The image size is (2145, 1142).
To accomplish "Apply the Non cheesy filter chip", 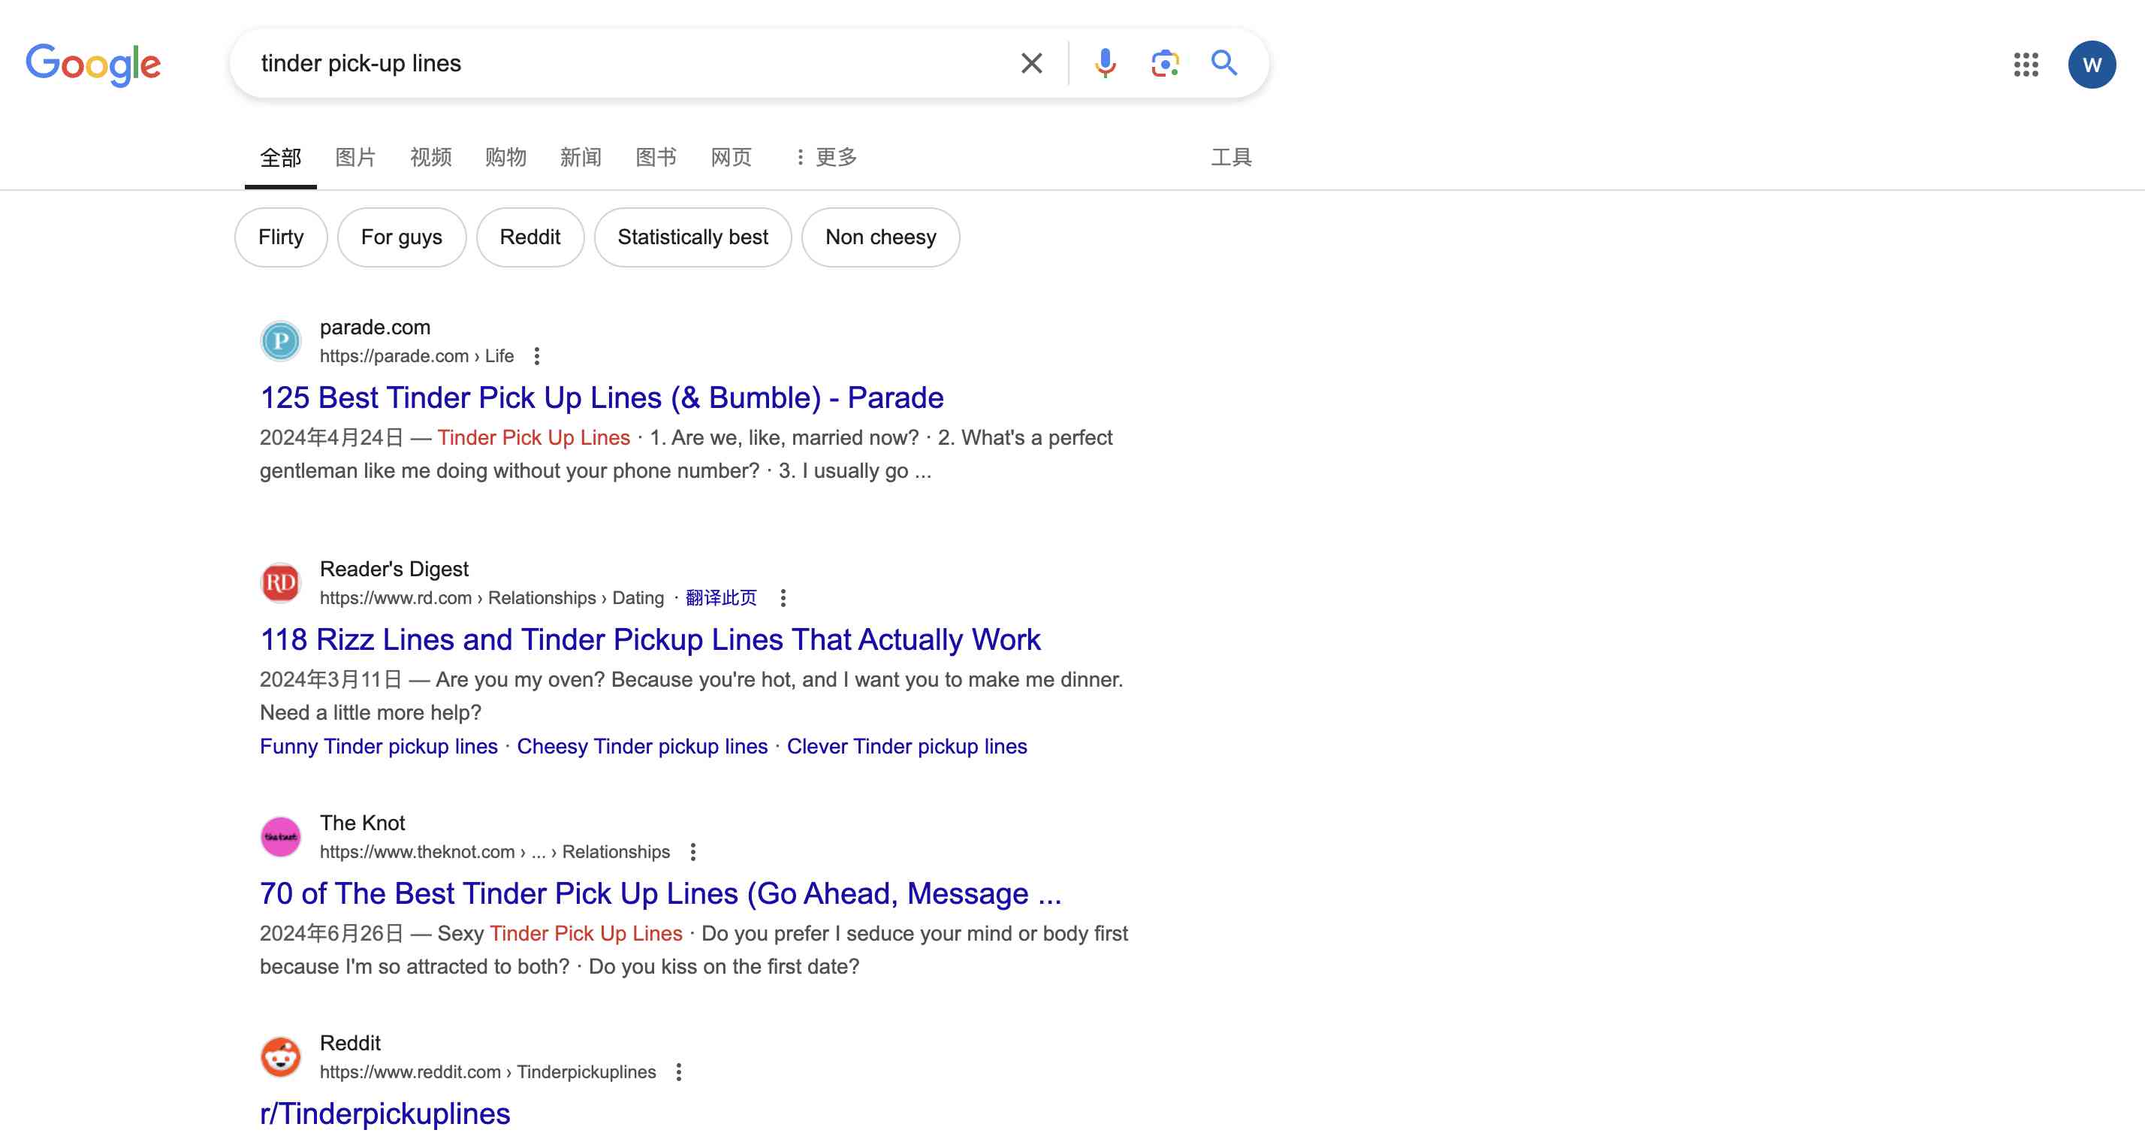I will coord(880,237).
